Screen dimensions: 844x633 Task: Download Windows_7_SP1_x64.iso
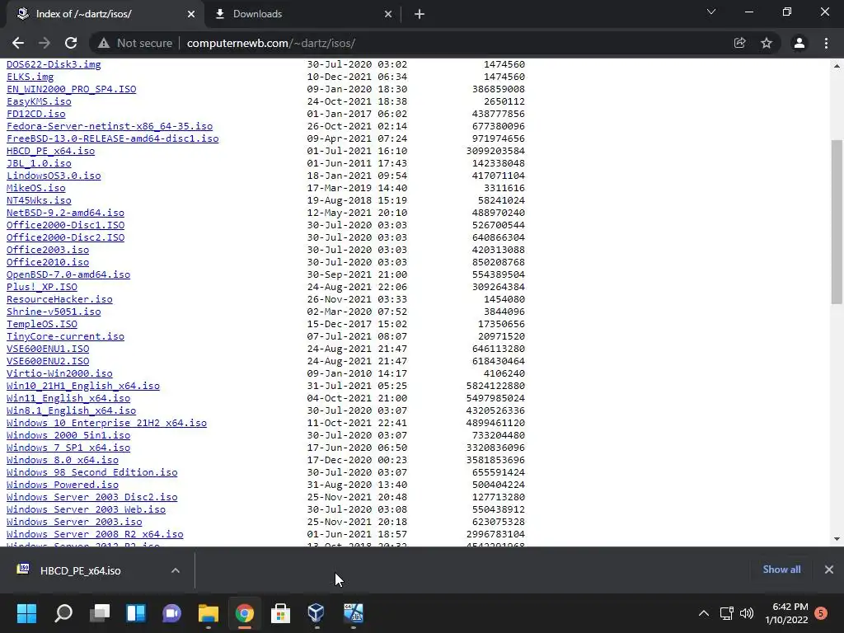click(x=68, y=448)
